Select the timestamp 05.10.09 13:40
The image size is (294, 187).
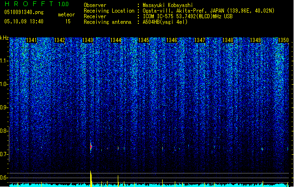(24, 22)
